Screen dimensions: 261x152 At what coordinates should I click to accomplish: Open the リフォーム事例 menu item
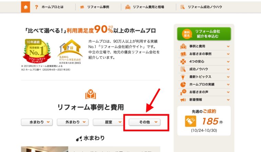(x=98, y=7)
